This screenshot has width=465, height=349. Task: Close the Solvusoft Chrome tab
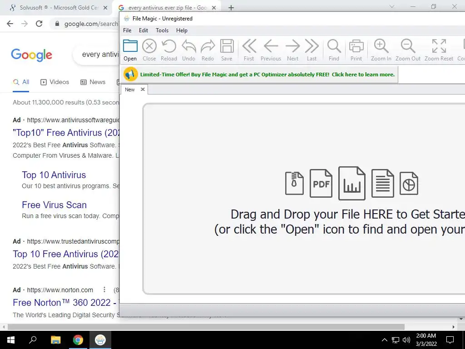click(x=105, y=8)
